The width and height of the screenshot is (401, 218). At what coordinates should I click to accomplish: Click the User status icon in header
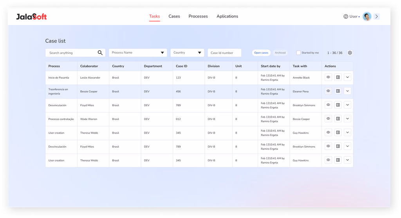click(345, 16)
